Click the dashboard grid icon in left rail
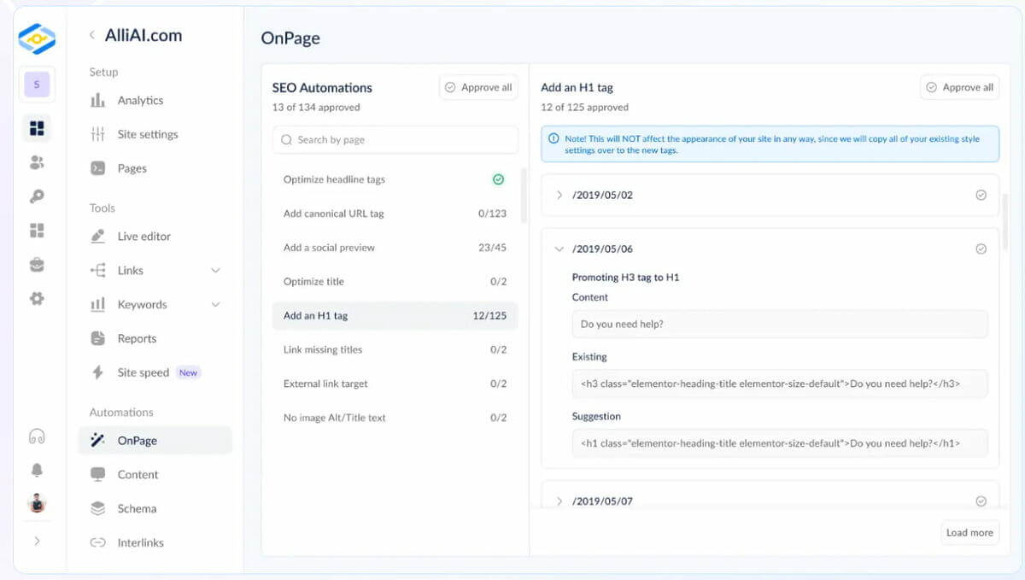This screenshot has height=580, width=1025. tap(37, 128)
